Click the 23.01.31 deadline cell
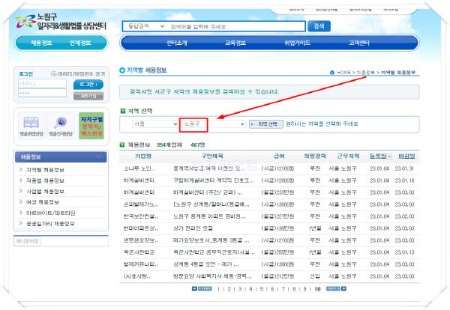 pyautogui.click(x=404, y=168)
